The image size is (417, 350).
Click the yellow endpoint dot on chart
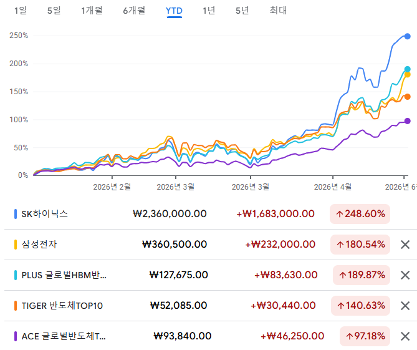pyautogui.click(x=407, y=75)
